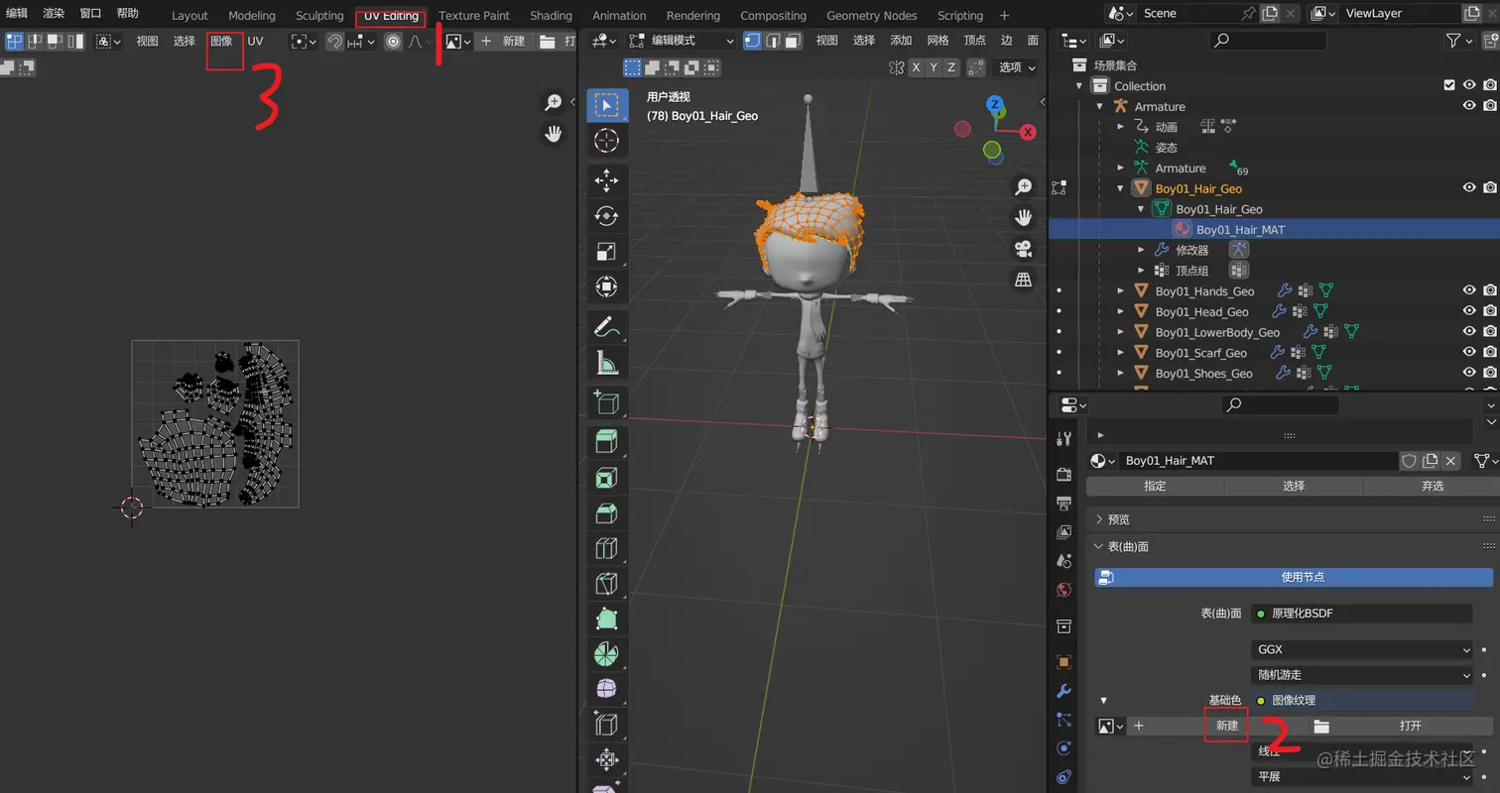This screenshot has height=793, width=1500.
Task: Activate the 3D Cursor tool
Action: 606,141
